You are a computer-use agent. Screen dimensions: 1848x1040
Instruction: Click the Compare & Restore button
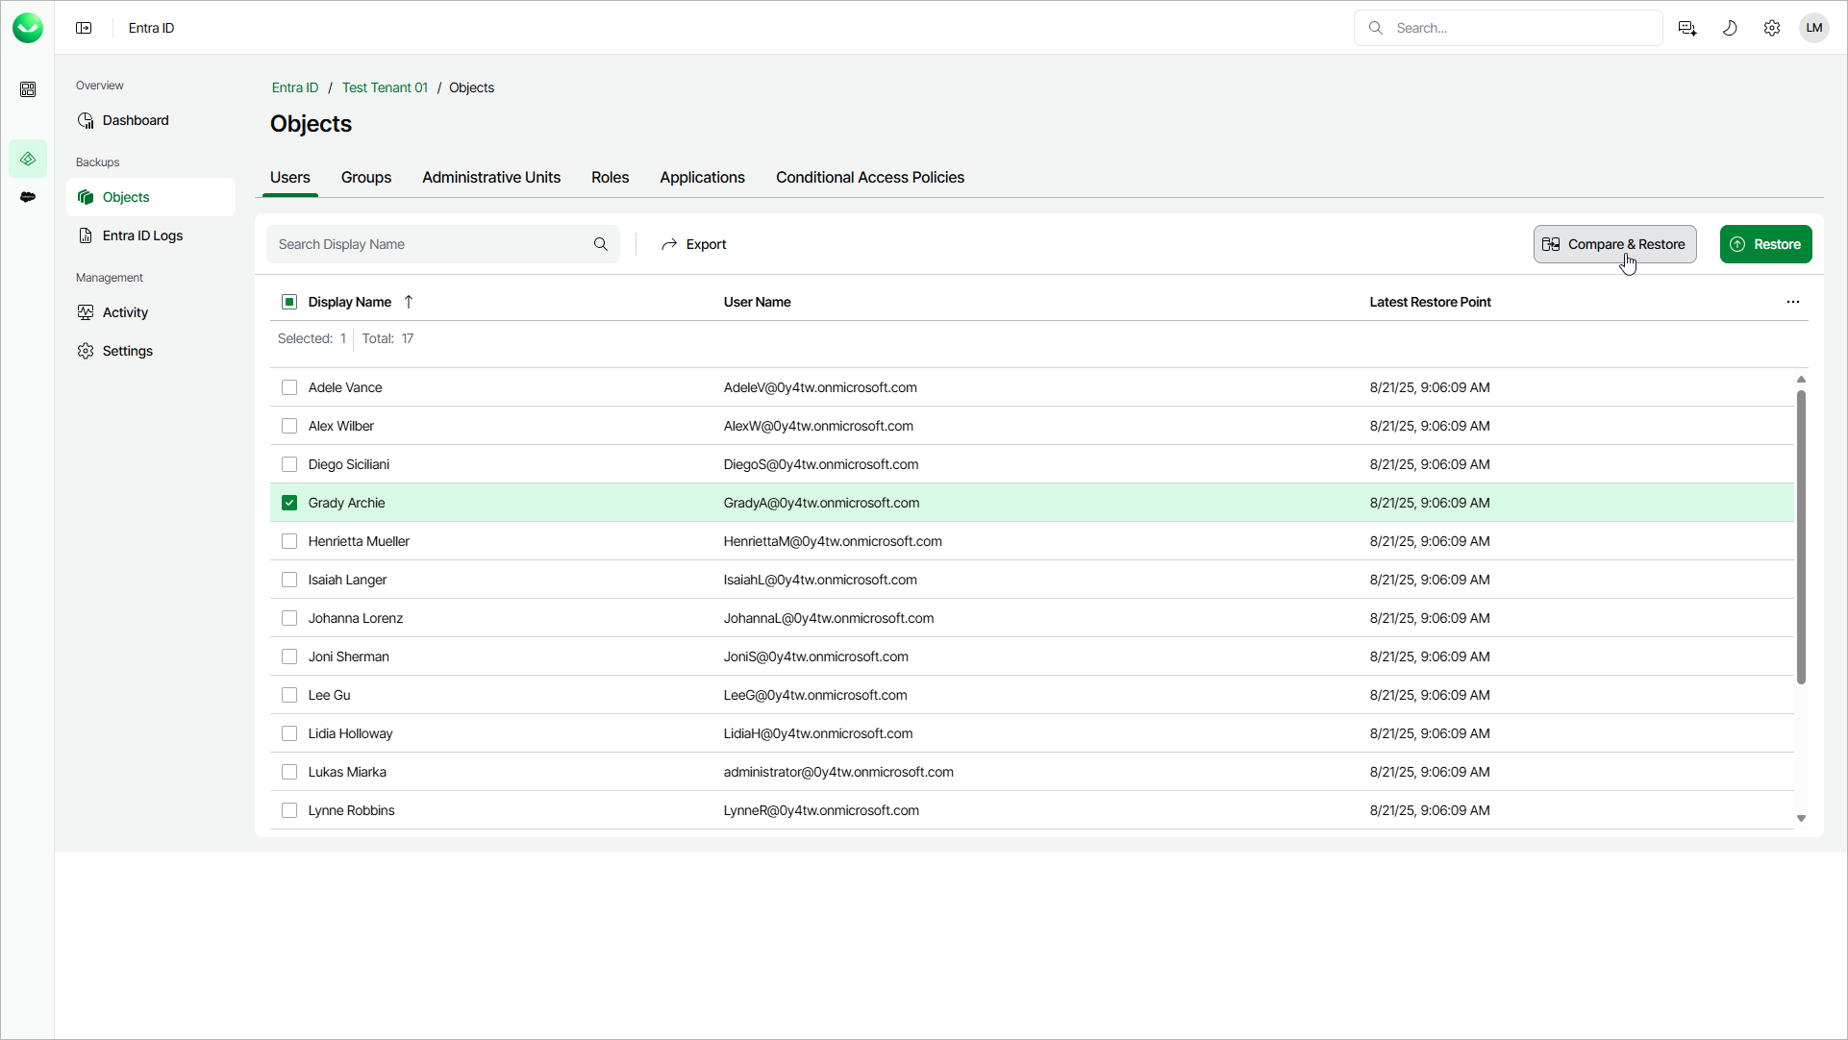1614,244
